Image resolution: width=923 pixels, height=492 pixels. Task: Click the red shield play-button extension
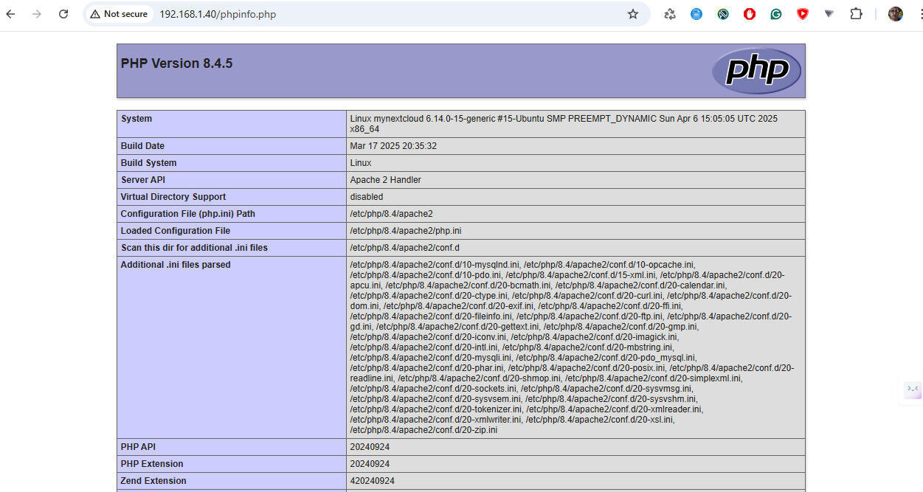(x=803, y=14)
